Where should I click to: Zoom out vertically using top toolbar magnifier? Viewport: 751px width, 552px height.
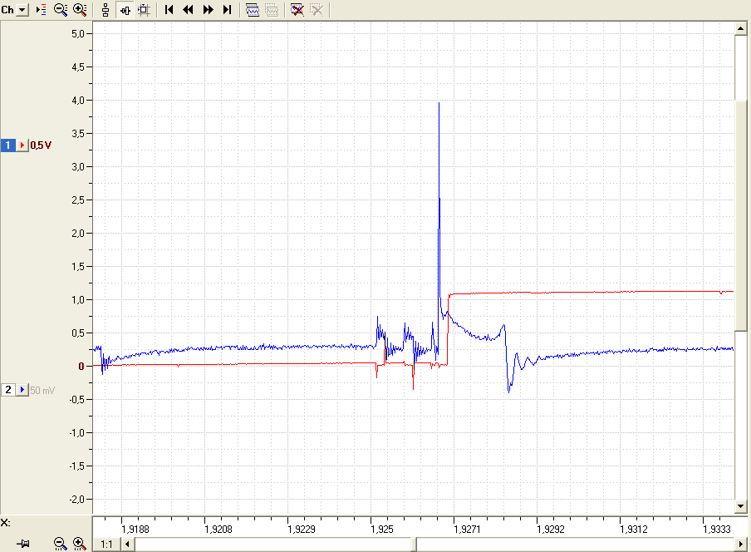(61, 10)
